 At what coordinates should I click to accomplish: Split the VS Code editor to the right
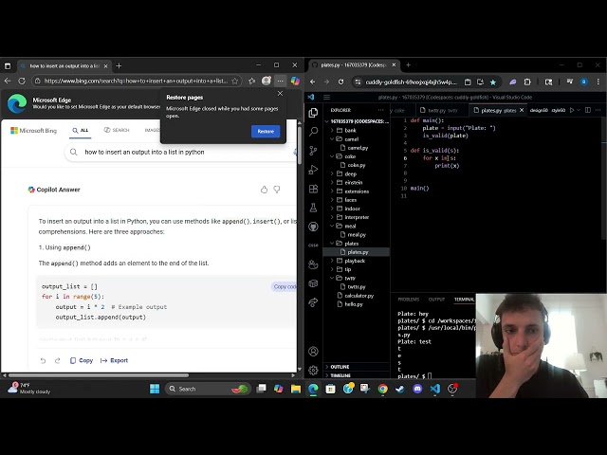(588, 110)
